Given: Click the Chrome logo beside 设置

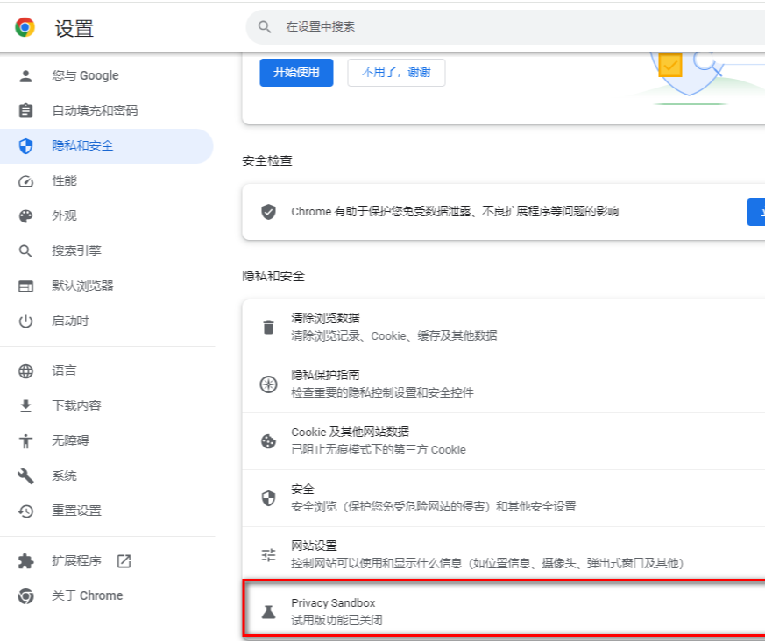Looking at the screenshot, I should click(x=25, y=27).
